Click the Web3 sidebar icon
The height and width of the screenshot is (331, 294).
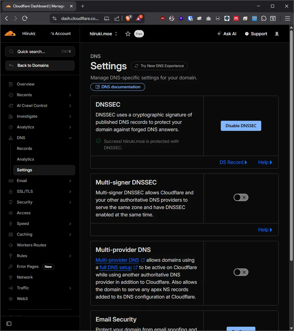point(11,299)
